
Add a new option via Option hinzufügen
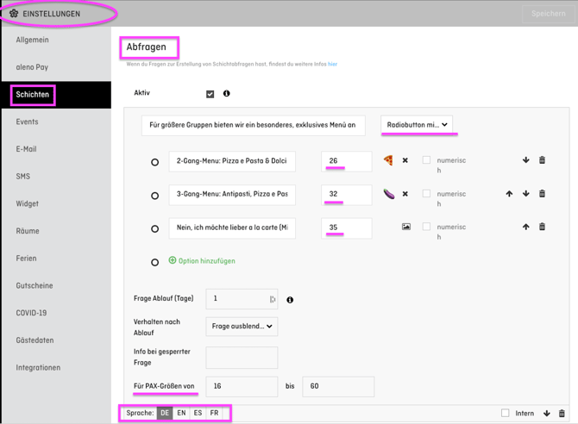click(x=202, y=261)
